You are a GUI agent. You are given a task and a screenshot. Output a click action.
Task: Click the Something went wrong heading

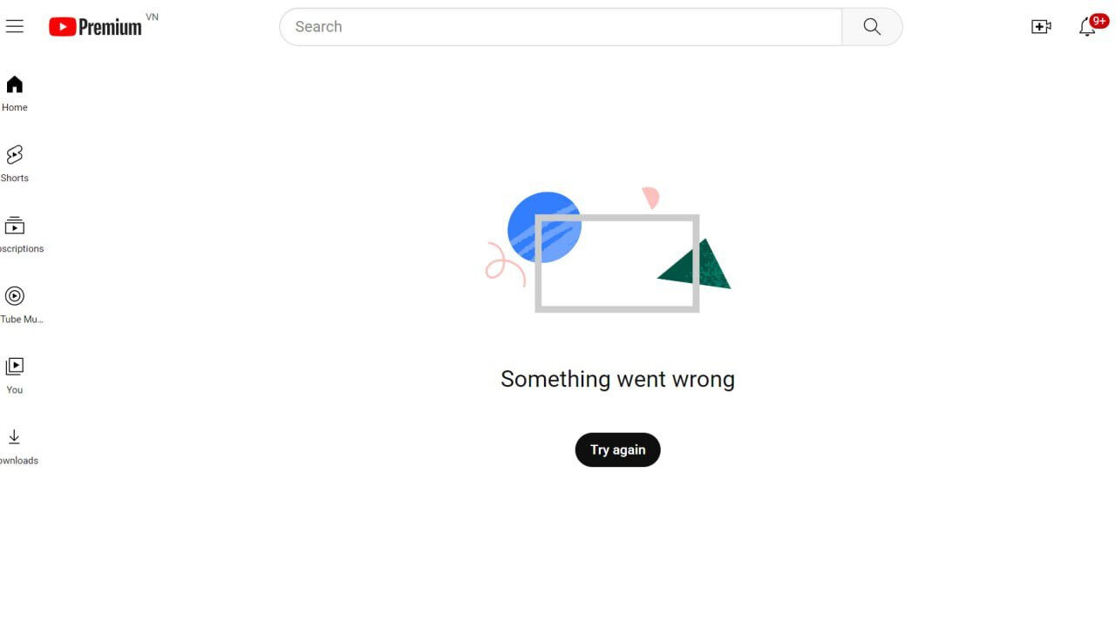[x=617, y=379]
